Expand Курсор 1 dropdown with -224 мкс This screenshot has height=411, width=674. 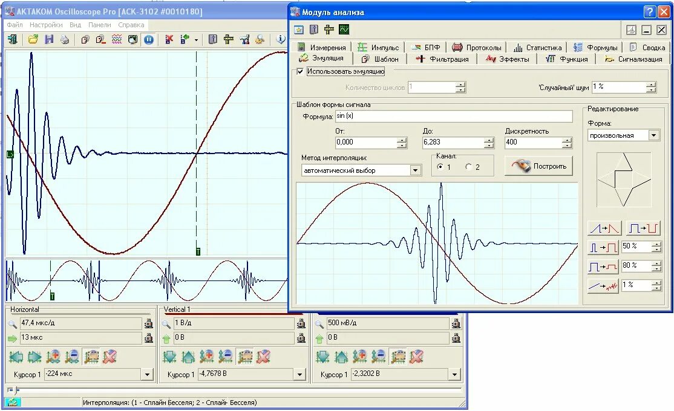[147, 375]
